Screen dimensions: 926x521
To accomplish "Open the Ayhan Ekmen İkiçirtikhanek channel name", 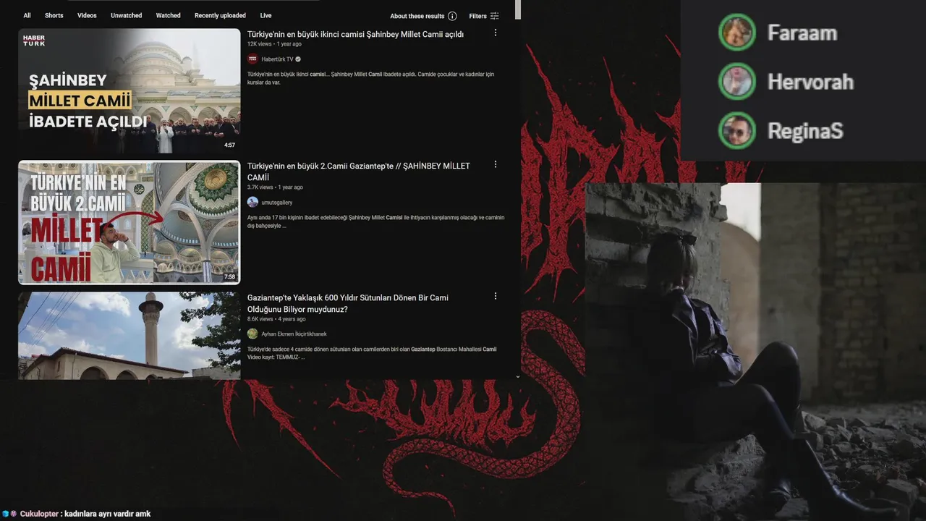I will pyautogui.click(x=294, y=334).
